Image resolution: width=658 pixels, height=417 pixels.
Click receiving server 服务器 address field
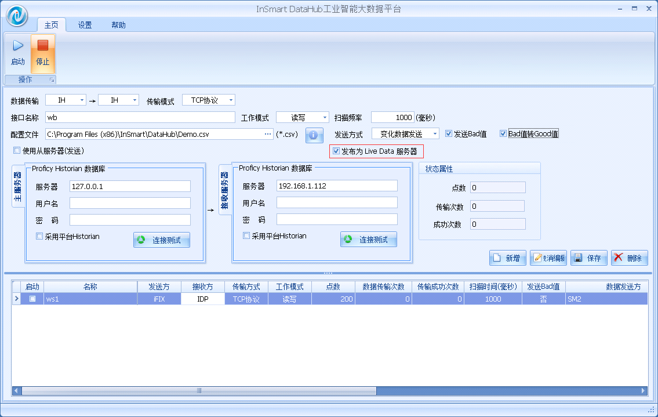coord(337,186)
